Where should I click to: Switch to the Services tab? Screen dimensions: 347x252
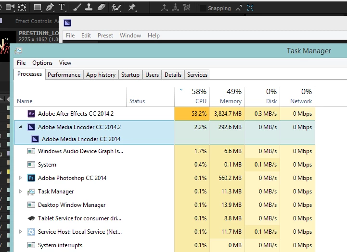pos(197,75)
